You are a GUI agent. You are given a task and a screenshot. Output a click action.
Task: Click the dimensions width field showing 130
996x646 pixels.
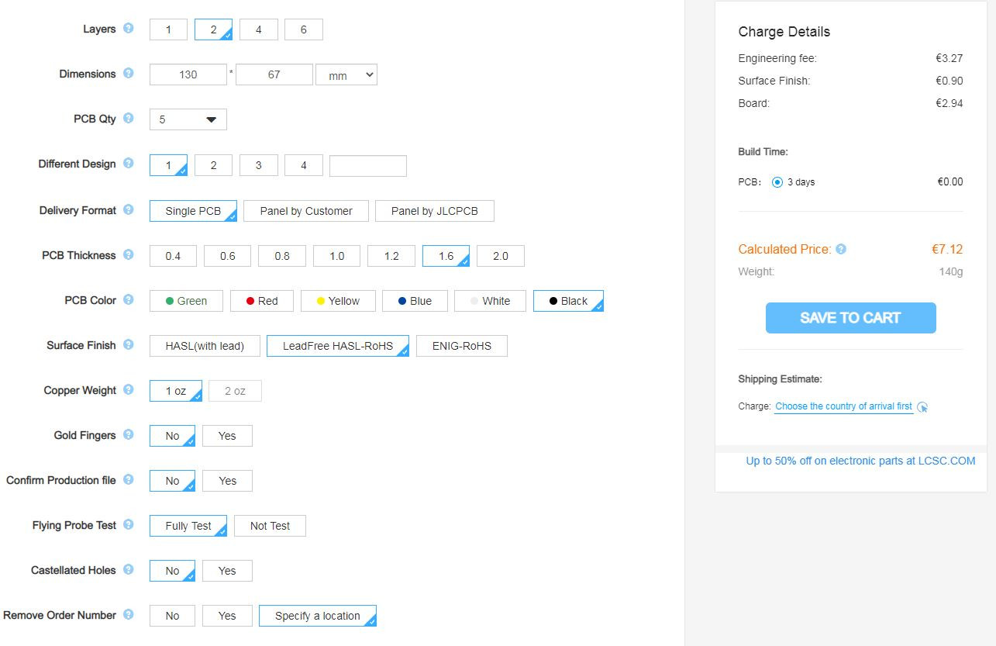(x=188, y=75)
